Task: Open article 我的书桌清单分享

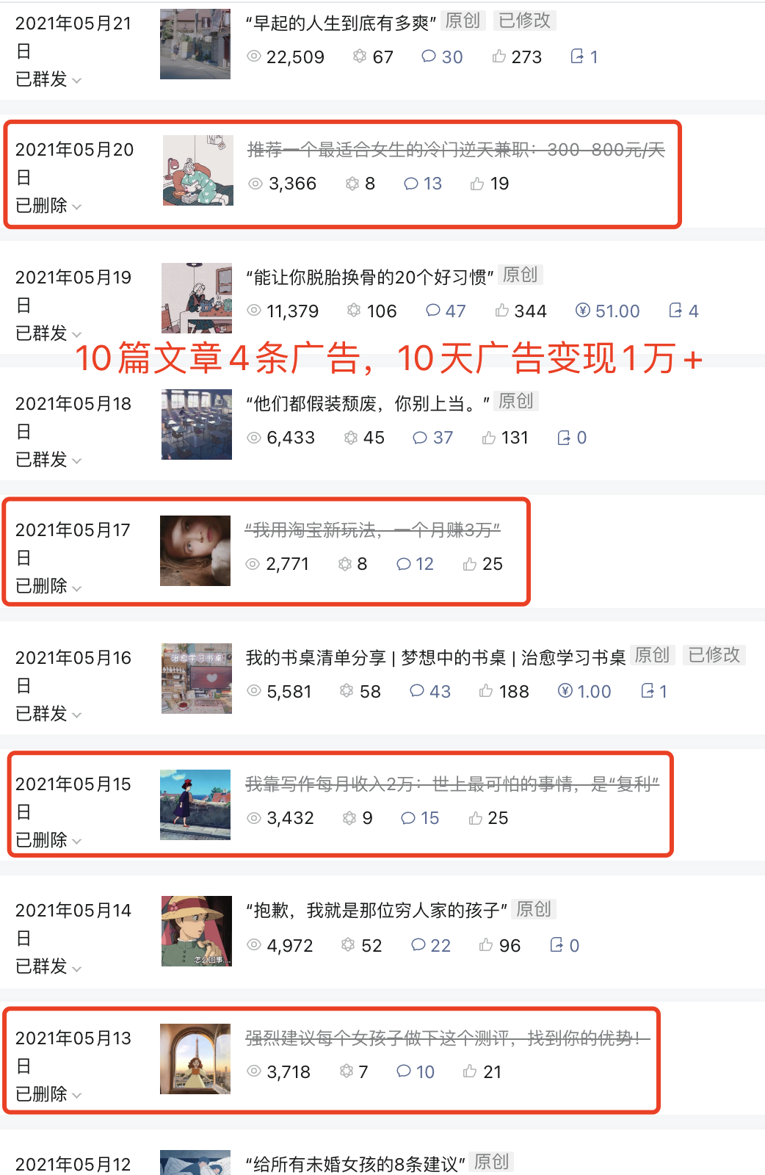Action: click(435, 658)
